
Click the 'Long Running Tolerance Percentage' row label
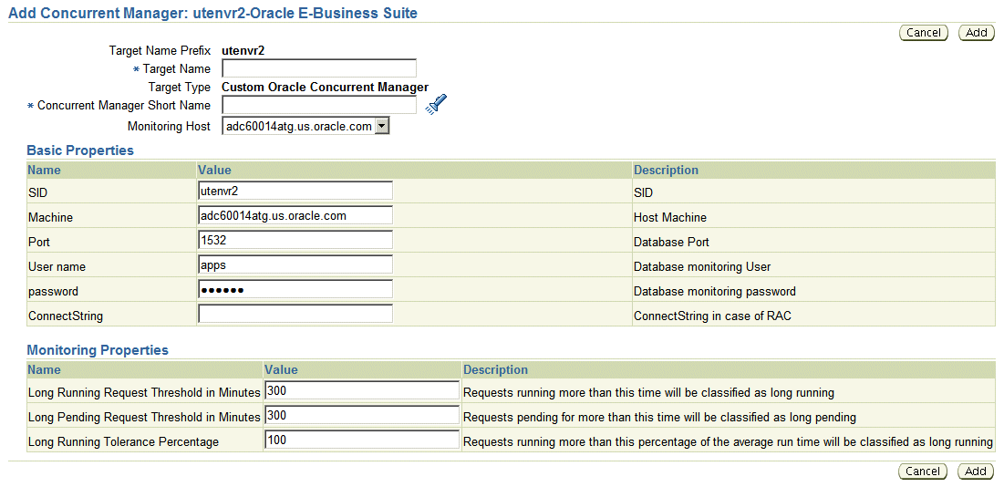tap(124, 441)
